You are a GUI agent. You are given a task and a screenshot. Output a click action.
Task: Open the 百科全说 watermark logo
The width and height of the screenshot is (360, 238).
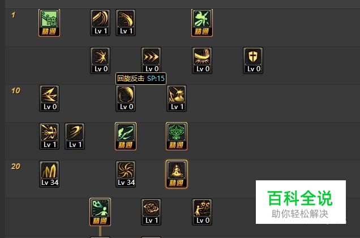click(x=301, y=202)
